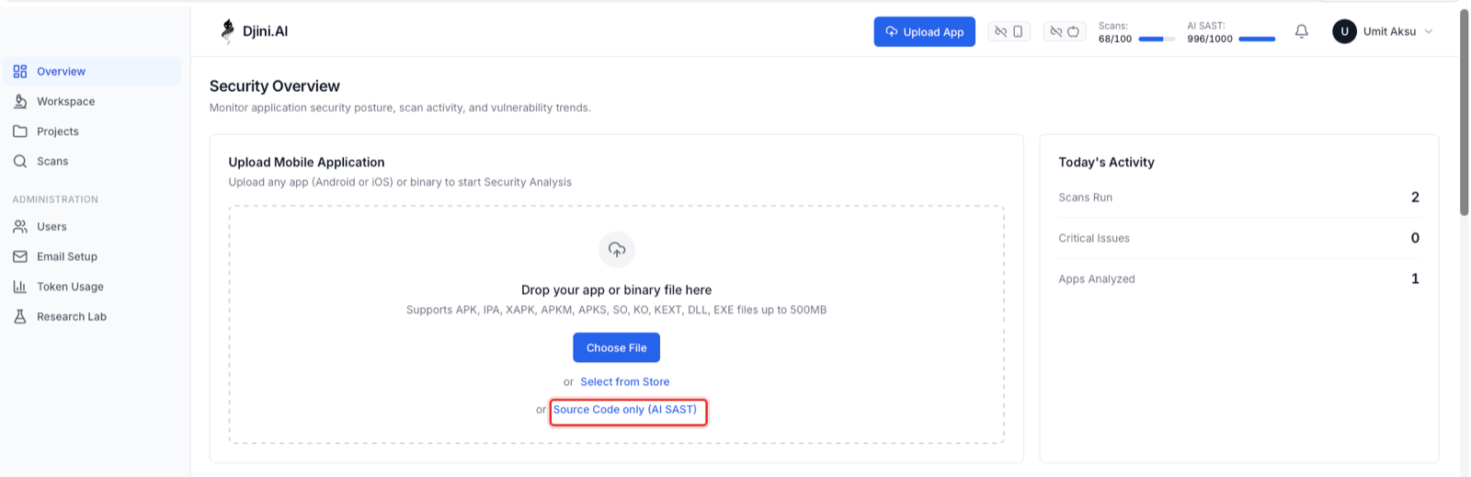
Task: Open the Scans sidebar item
Action: coord(92,162)
